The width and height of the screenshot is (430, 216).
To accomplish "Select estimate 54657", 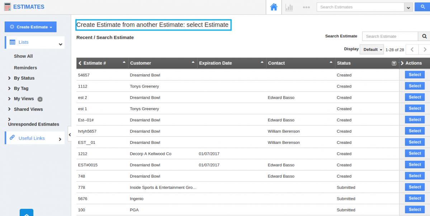I will 415,75.
